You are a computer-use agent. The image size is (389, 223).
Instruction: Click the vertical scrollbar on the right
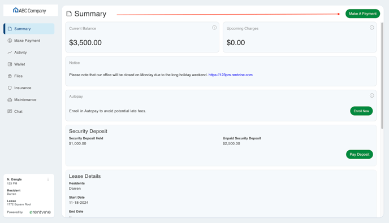(382, 76)
